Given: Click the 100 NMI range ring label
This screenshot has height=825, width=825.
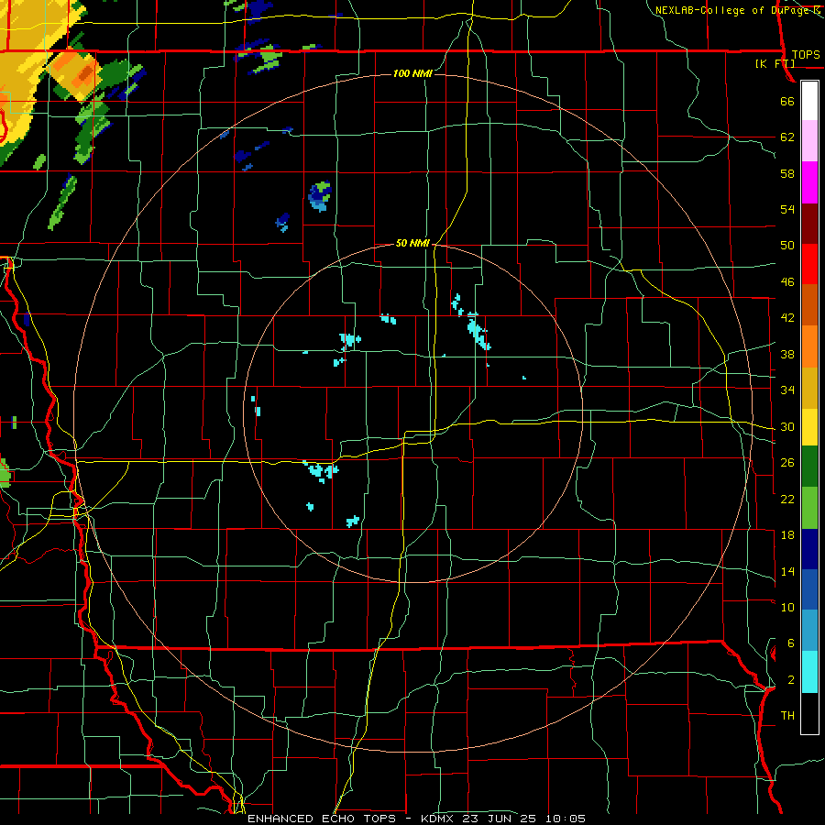Looking at the screenshot, I should [412, 73].
